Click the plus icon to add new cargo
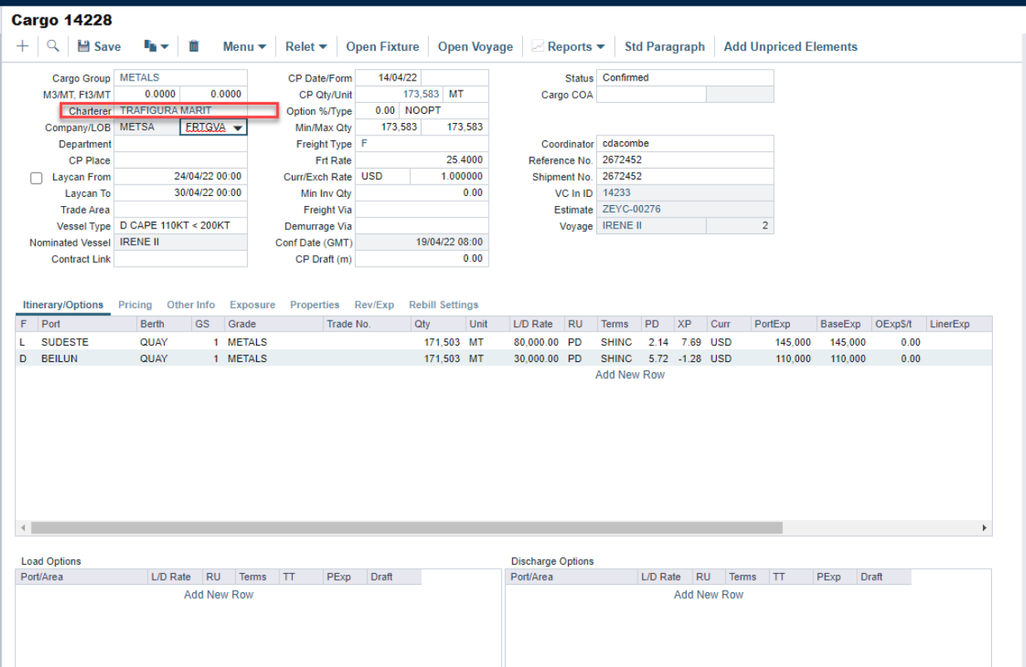1026x667 pixels. [x=22, y=47]
